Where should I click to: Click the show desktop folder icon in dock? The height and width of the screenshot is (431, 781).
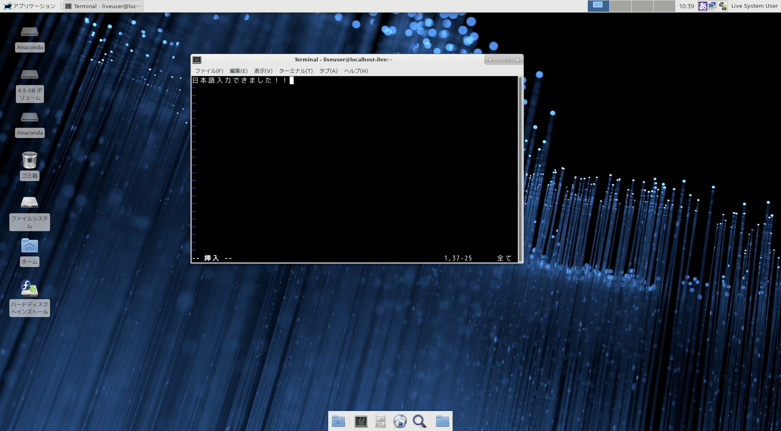point(338,421)
